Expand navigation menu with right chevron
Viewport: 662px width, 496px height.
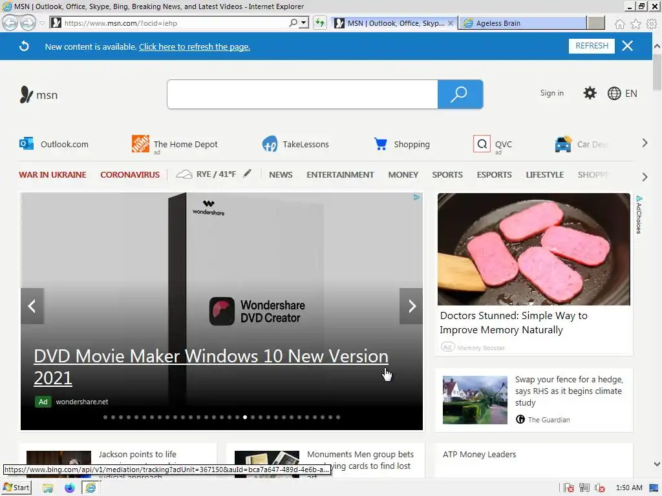[x=645, y=177]
